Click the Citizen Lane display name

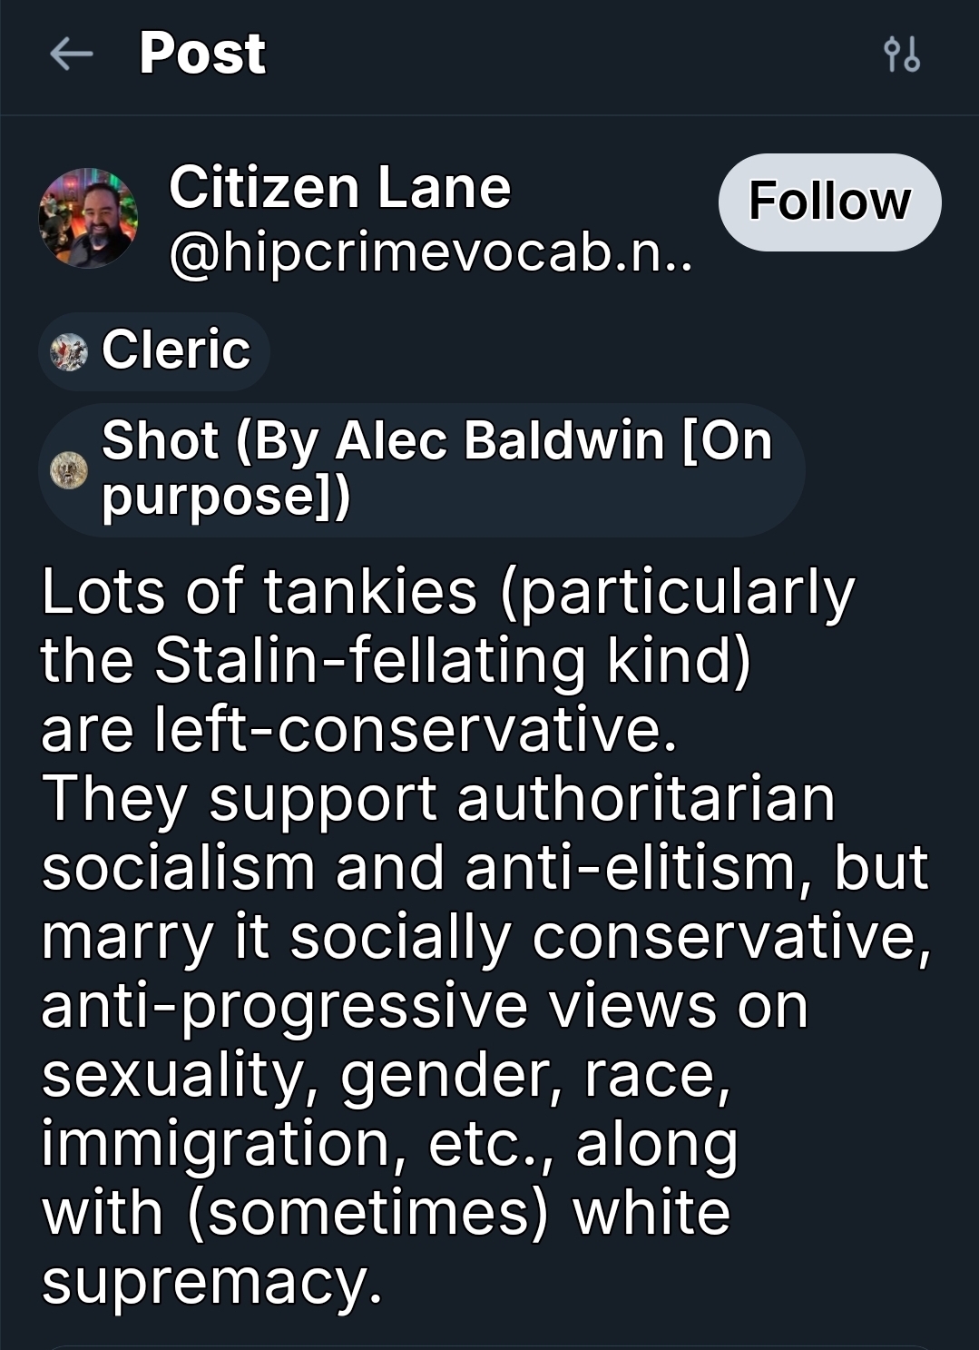[x=339, y=187]
